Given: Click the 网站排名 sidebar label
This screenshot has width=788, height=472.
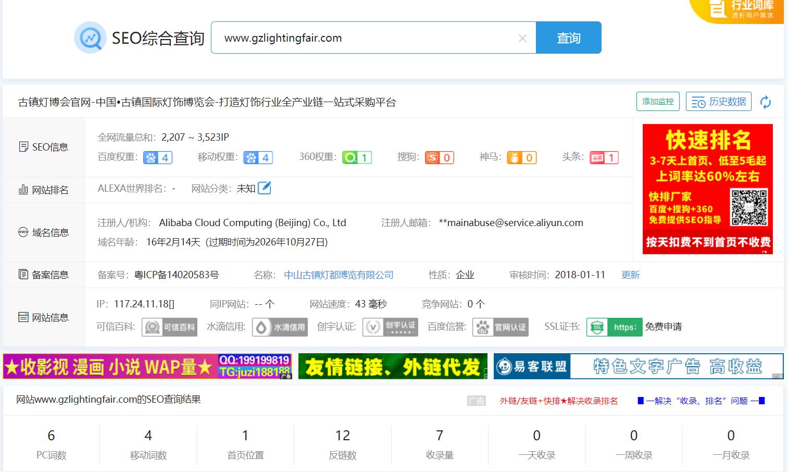Looking at the screenshot, I should 44,190.
